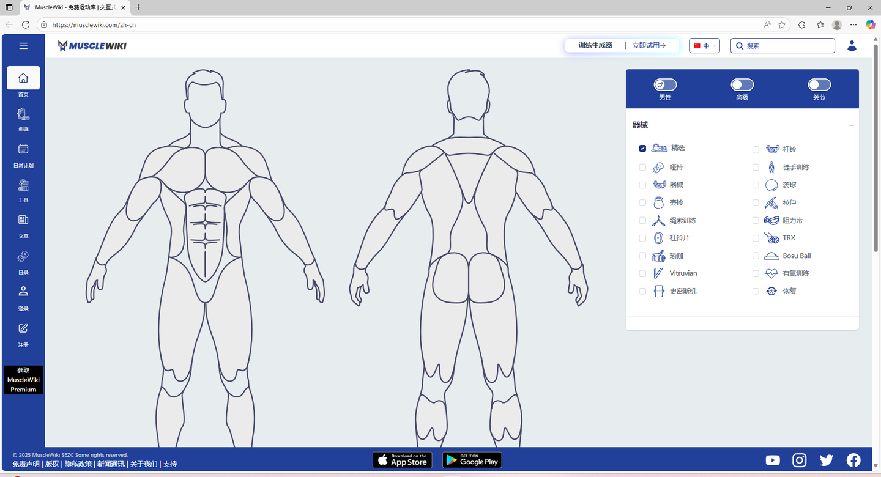Toggle the 高级 switch
The image size is (881, 477).
tap(742, 84)
